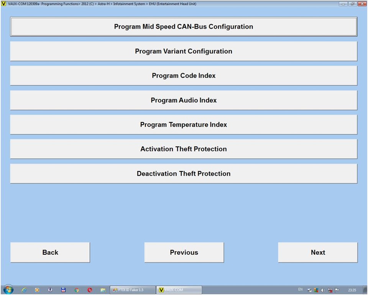Go Back to the previous menu

[x=50, y=252]
